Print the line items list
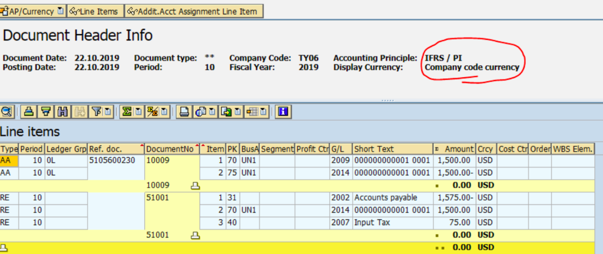Image resolution: width=603 pixels, height=254 pixels. pyautogui.click(x=184, y=111)
